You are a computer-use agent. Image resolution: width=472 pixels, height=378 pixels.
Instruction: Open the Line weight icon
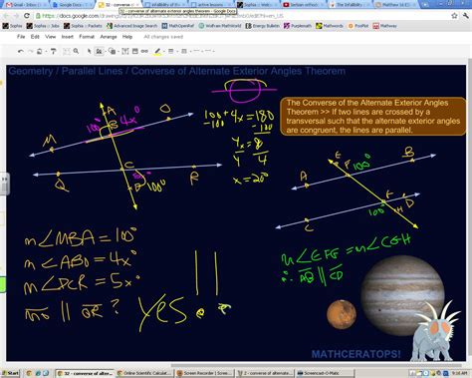coord(171,51)
